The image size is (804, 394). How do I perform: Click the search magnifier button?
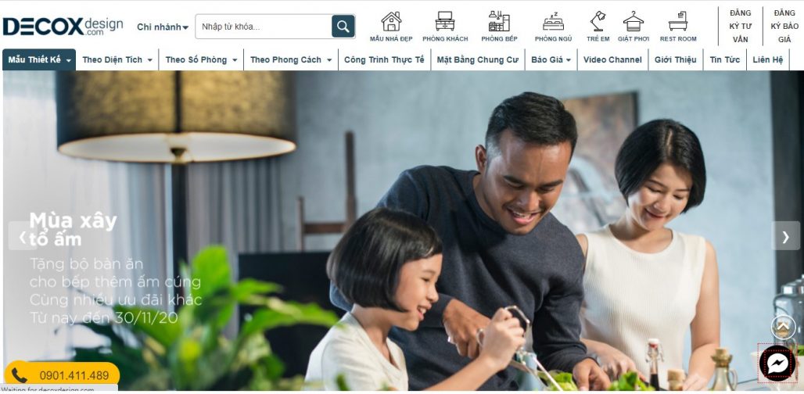(343, 26)
